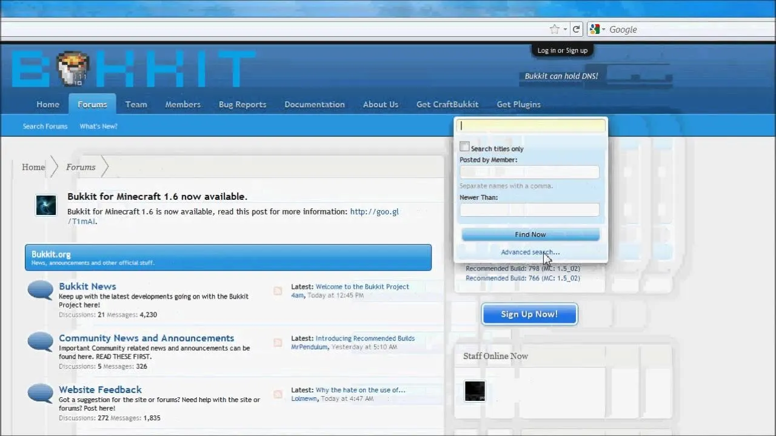Viewport: 776px width, 436px height.
Task: Click the Website Feedback speech bubble icon
Action: [x=40, y=392]
